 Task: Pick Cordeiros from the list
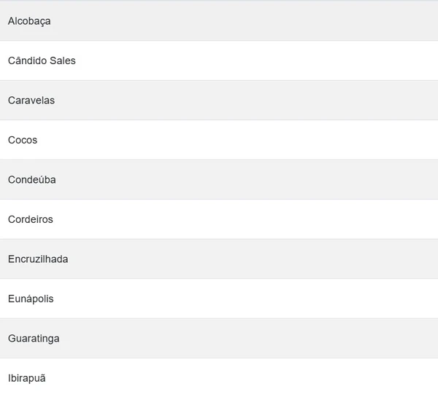[219, 219]
